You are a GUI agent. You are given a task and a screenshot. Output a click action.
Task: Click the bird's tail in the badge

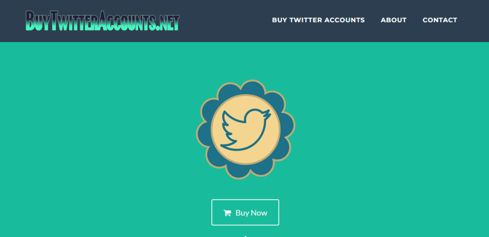point(228,145)
